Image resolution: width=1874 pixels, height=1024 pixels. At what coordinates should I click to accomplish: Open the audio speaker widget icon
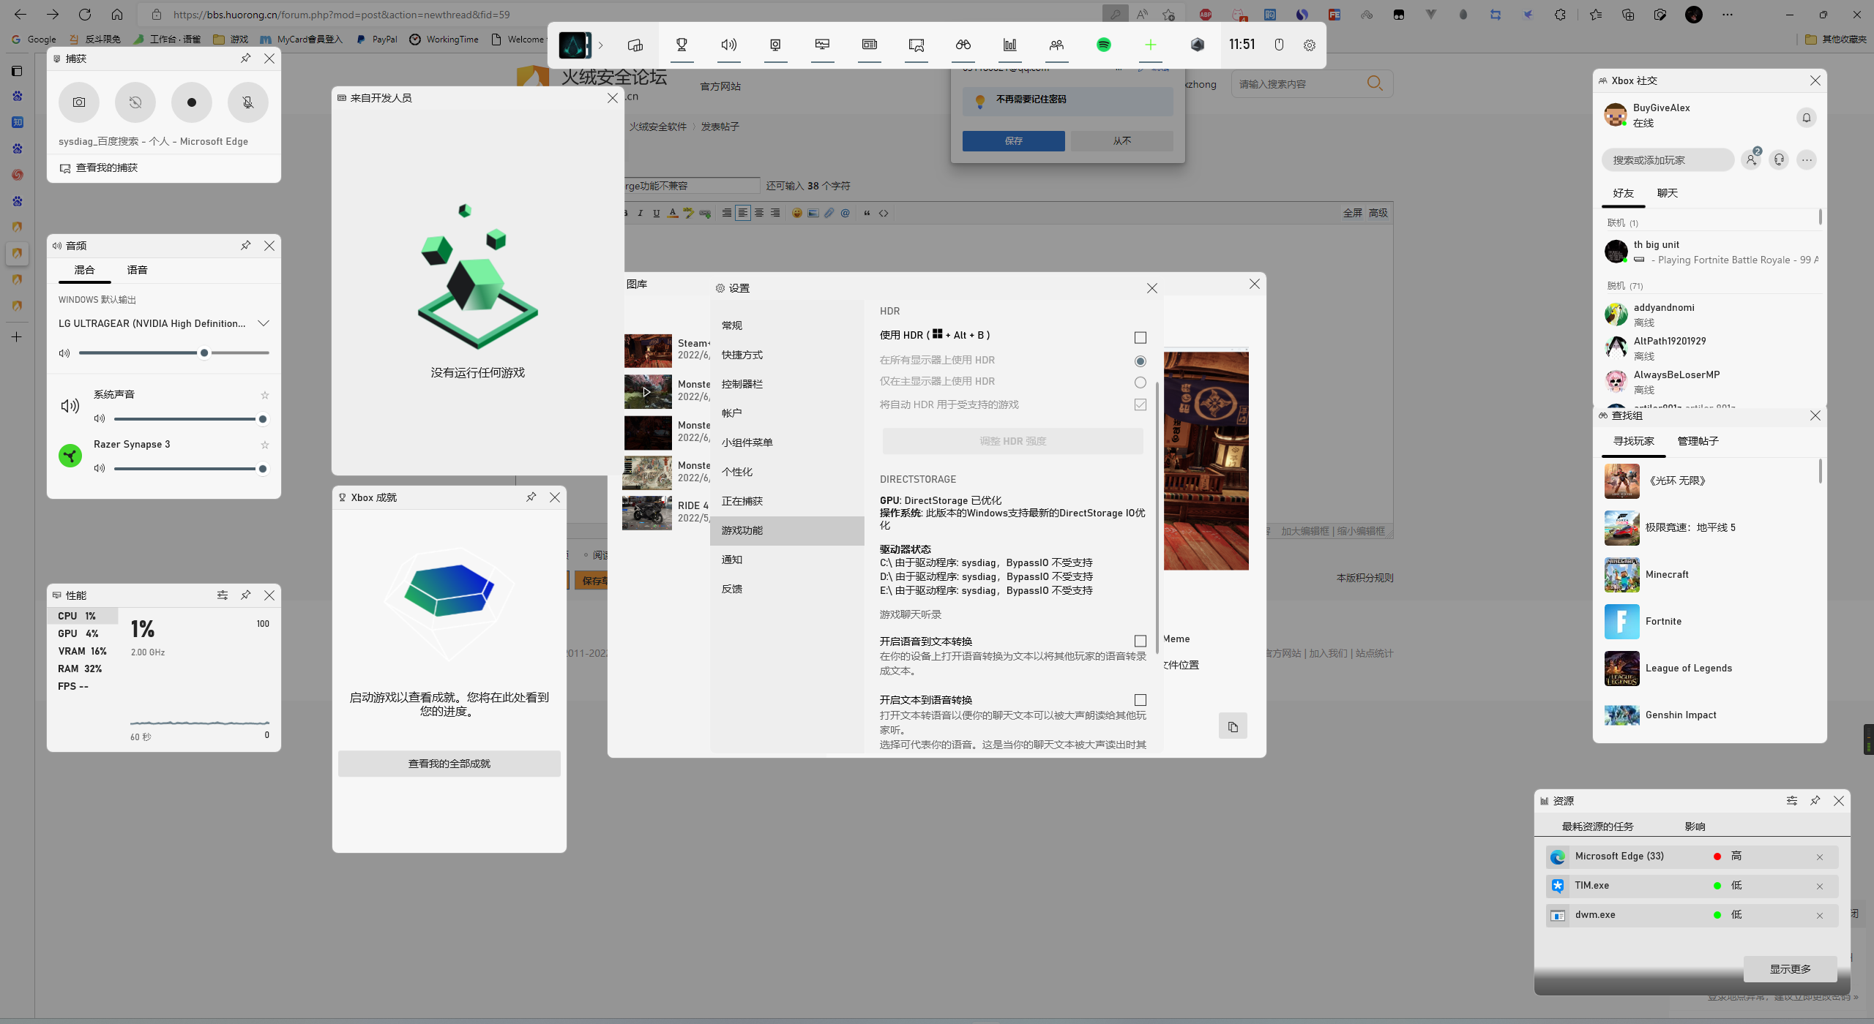[727, 45]
